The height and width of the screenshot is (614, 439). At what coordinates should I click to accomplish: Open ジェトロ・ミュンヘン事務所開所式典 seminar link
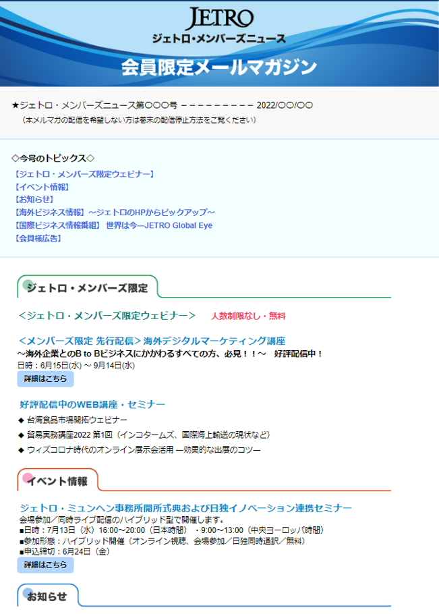coord(185,508)
